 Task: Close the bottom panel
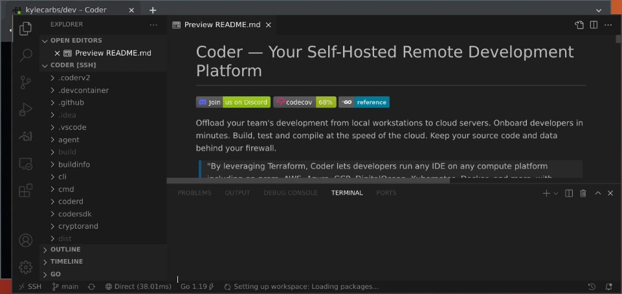coord(610,193)
